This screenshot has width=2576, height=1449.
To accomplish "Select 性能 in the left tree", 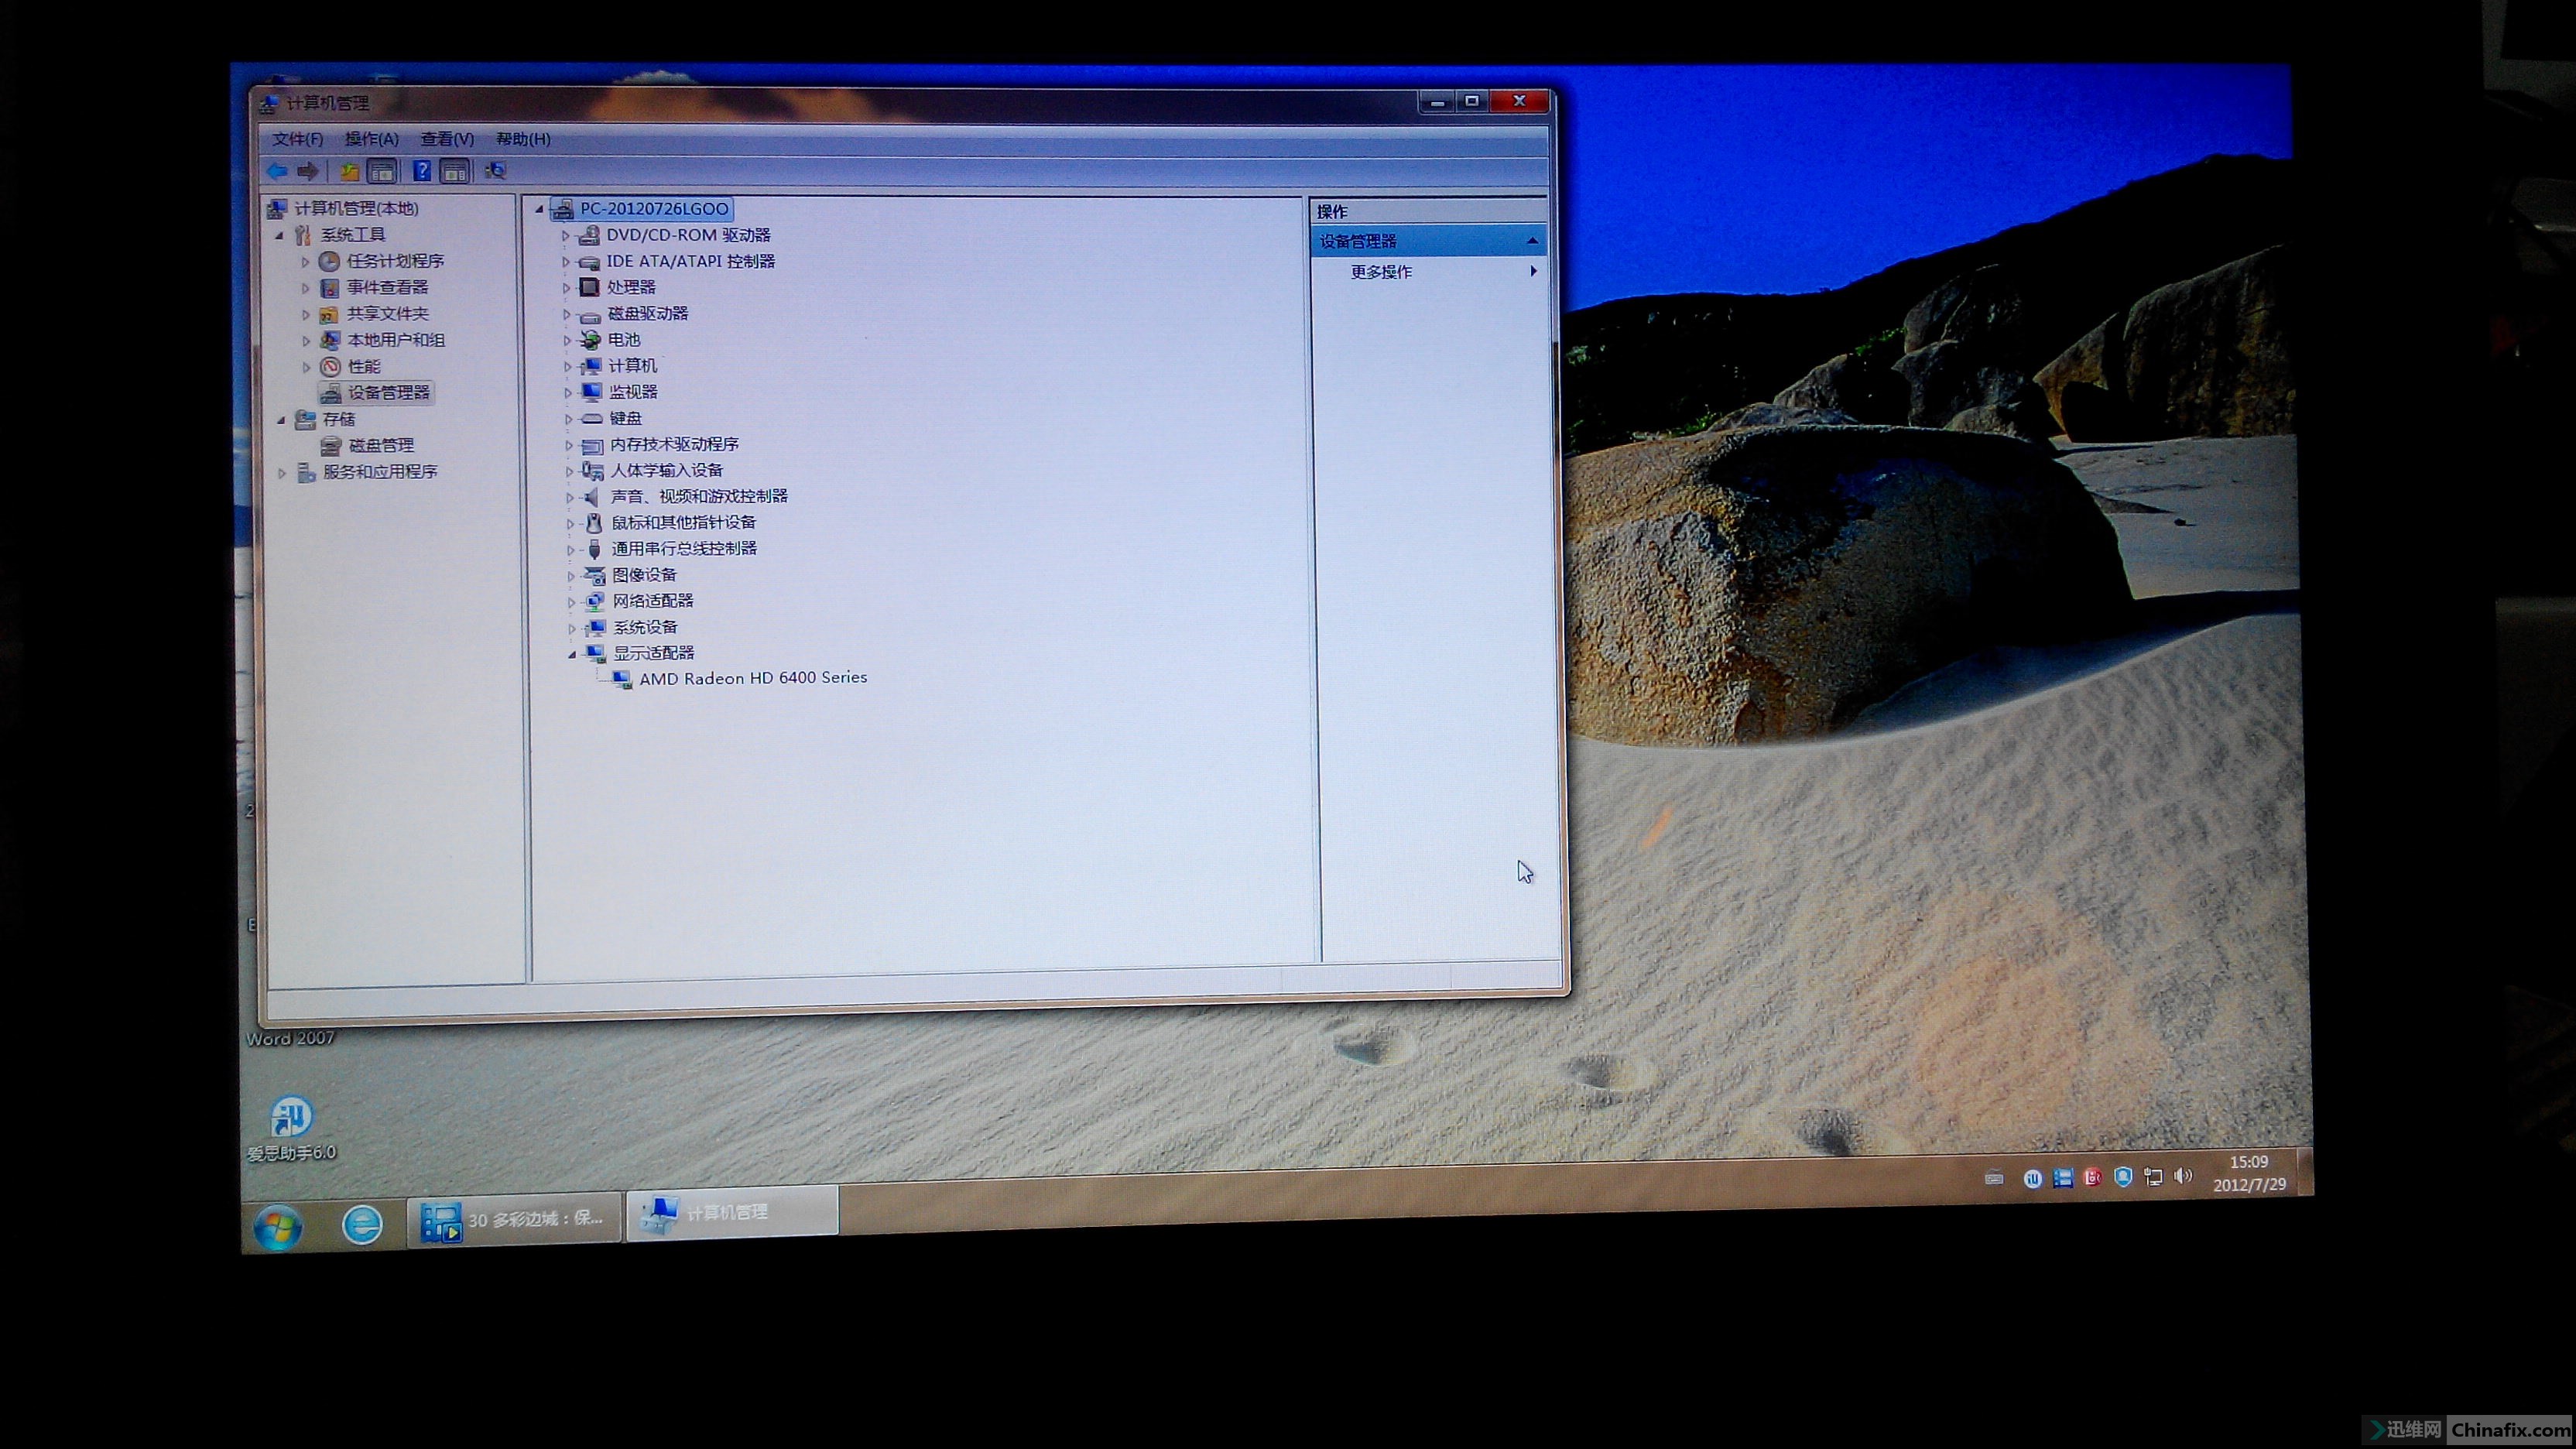I will click(364, 366).
